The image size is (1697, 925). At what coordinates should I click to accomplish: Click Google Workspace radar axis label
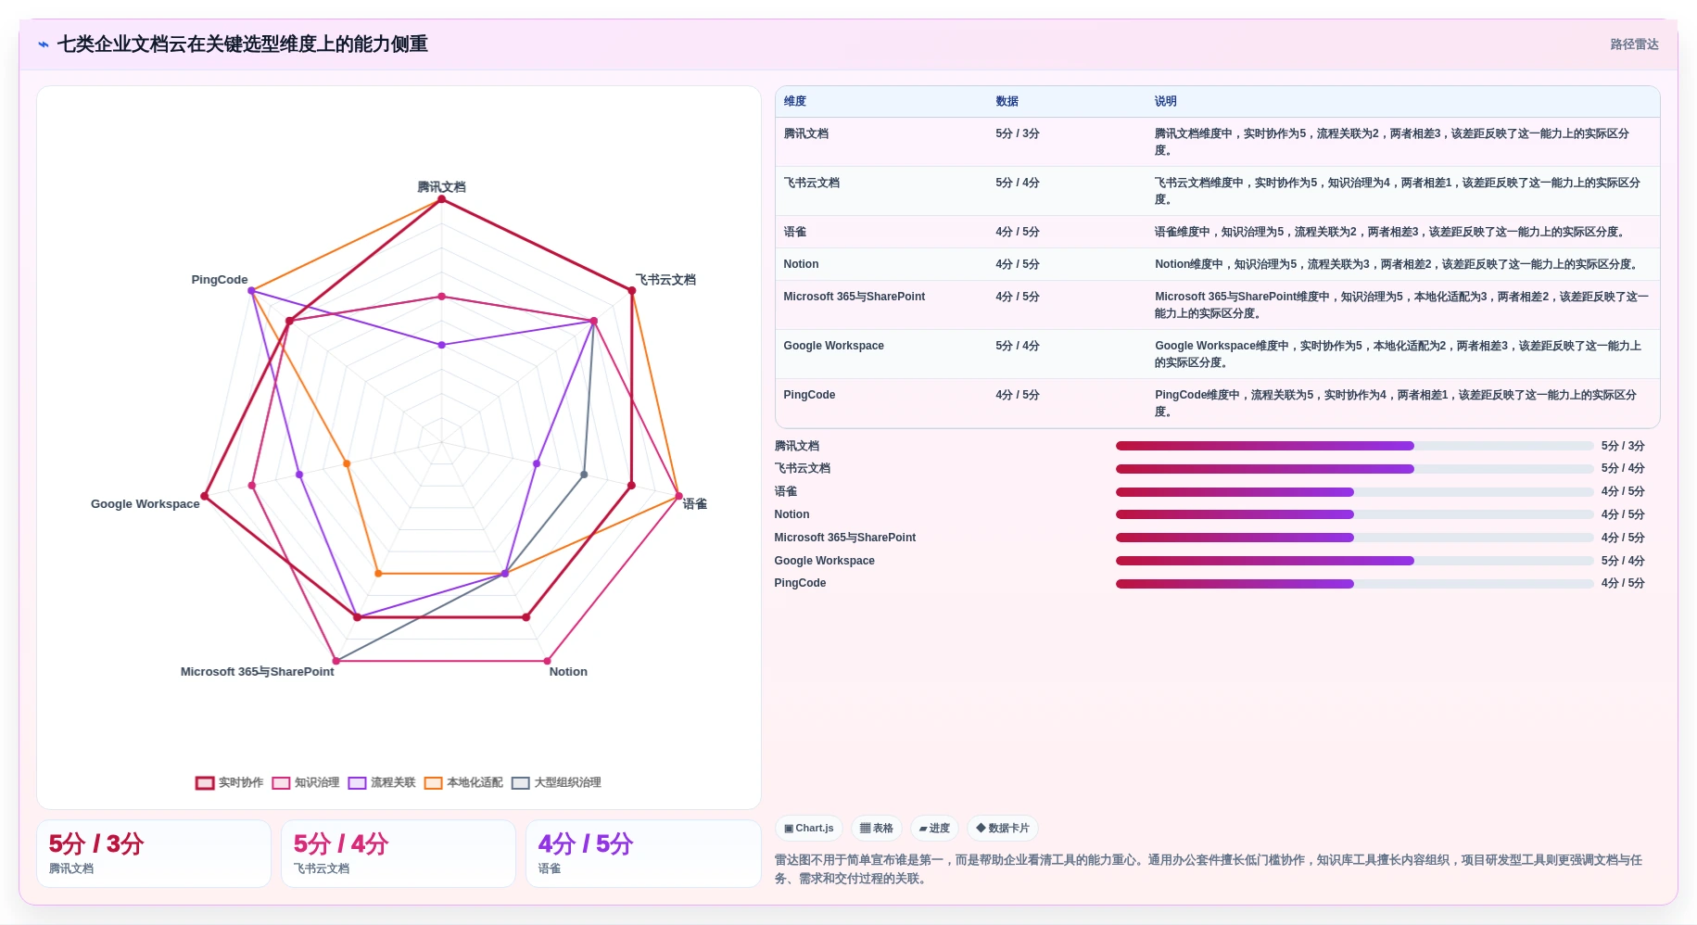click(146, 504)
